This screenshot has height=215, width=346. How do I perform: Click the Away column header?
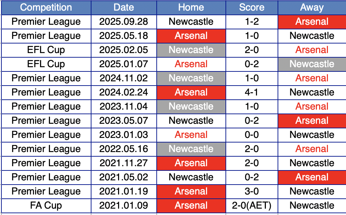pos(312,7)
